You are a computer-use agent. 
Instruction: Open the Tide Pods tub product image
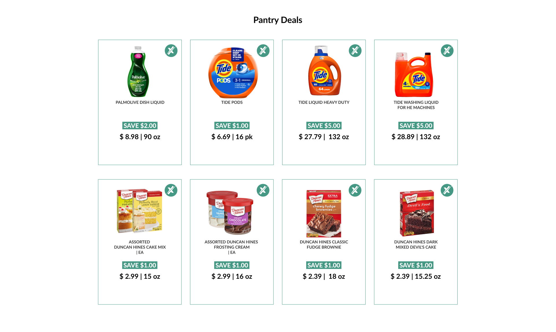click(x=233, y=73)
